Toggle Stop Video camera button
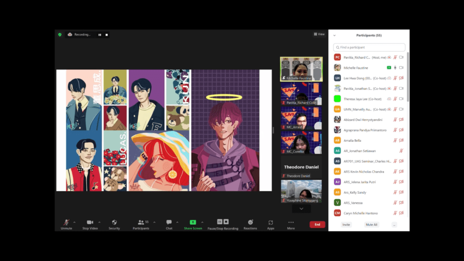 (90, 223)
